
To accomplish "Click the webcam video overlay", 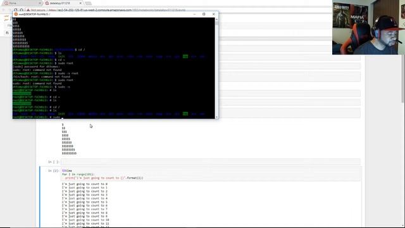I will [368, 27].
